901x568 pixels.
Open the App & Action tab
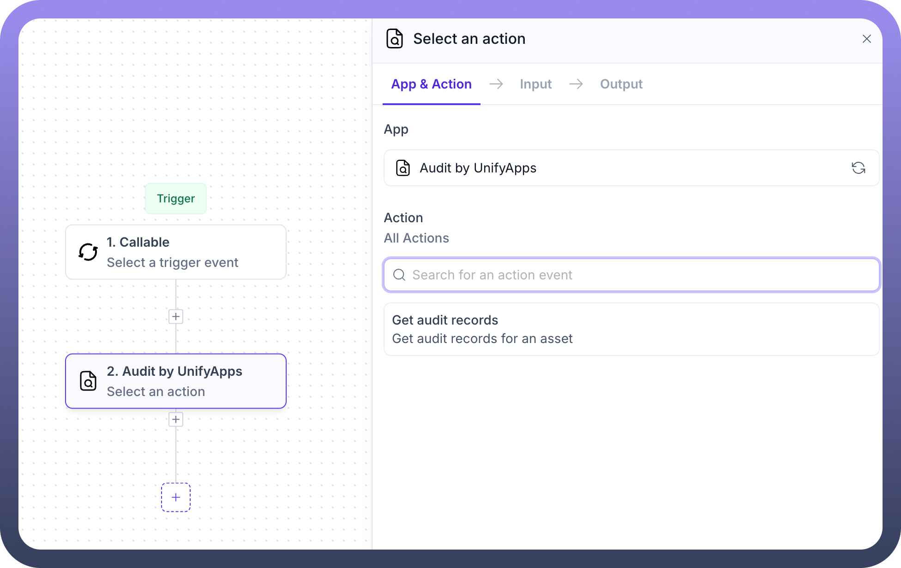[x=431, y=84]
